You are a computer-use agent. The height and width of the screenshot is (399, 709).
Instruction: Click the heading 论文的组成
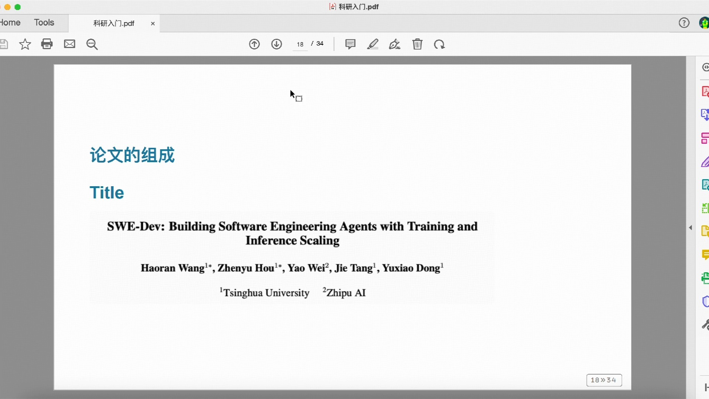tap(132, 155)
